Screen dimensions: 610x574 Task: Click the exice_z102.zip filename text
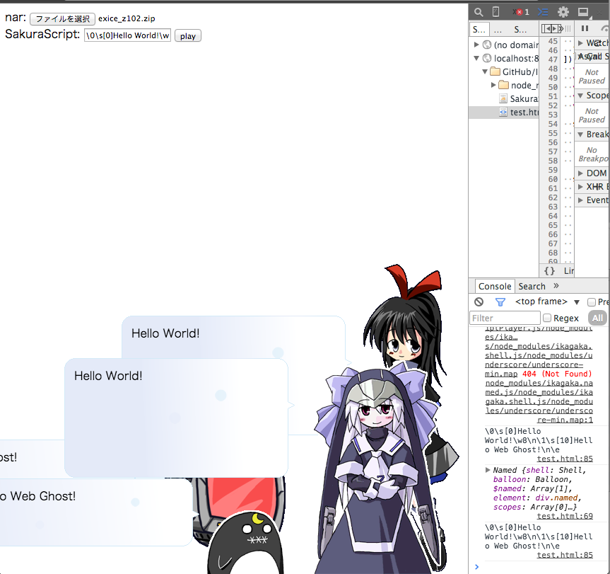[127, 18]
